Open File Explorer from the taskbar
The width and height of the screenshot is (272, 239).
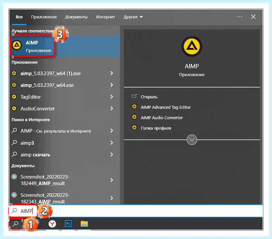(84, 224)
